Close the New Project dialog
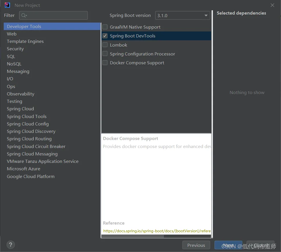The image size is (281, 252). click(x=272, y=5)
